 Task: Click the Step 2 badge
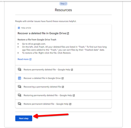[63, 4]
